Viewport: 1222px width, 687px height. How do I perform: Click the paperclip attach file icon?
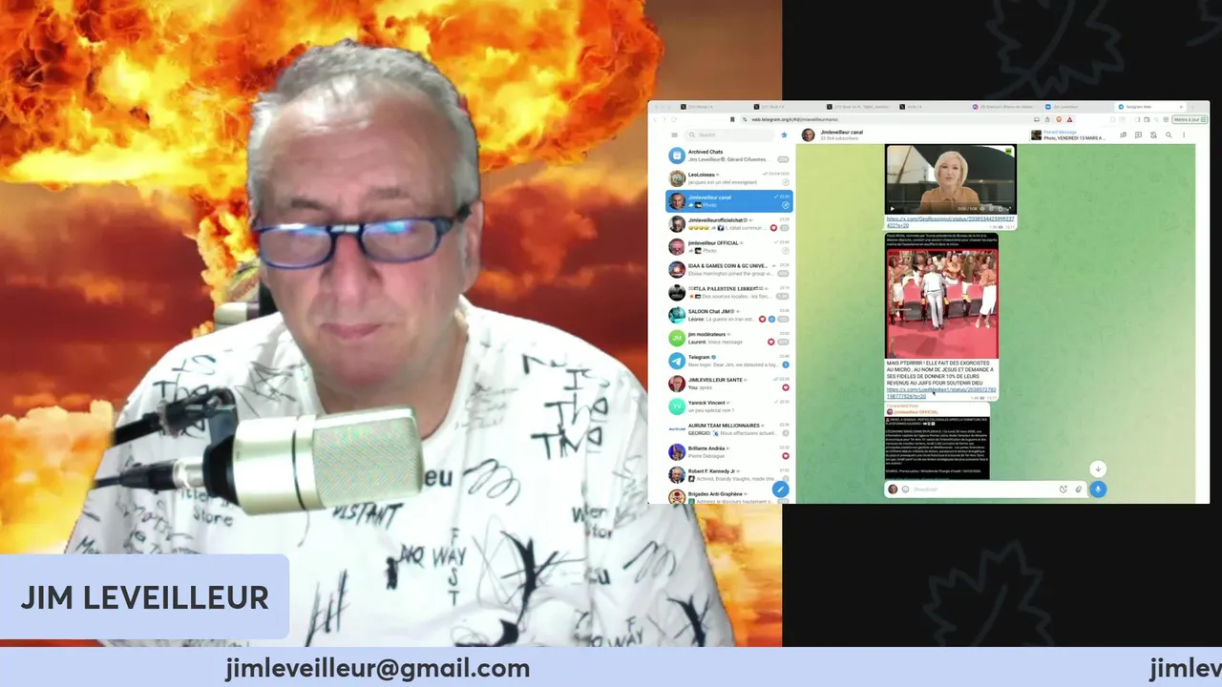1079,489
